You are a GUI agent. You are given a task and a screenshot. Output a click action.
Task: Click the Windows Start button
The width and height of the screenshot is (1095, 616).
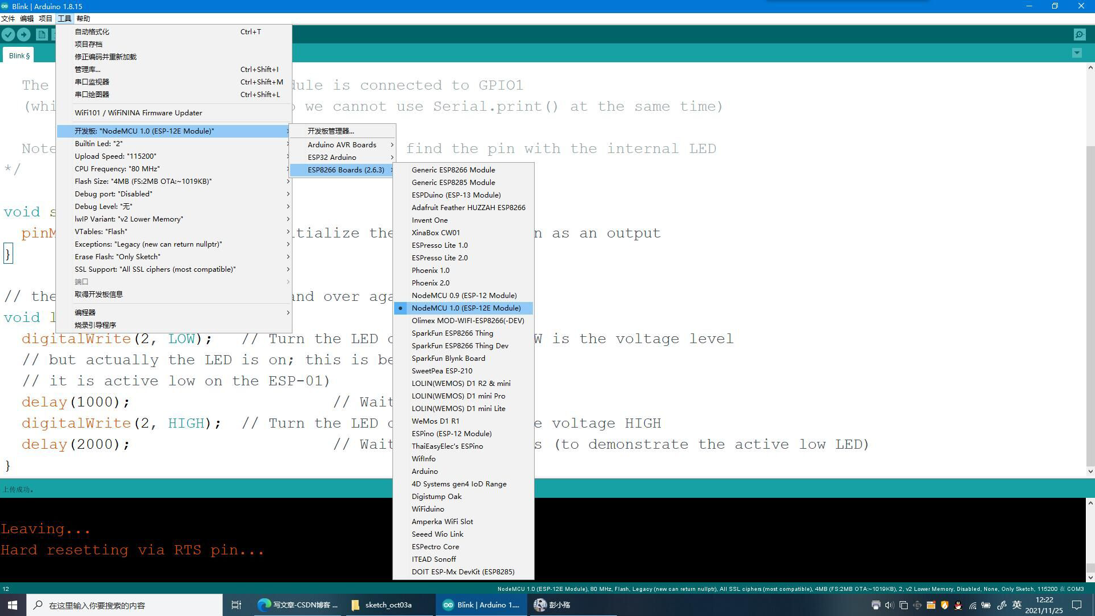13,605
